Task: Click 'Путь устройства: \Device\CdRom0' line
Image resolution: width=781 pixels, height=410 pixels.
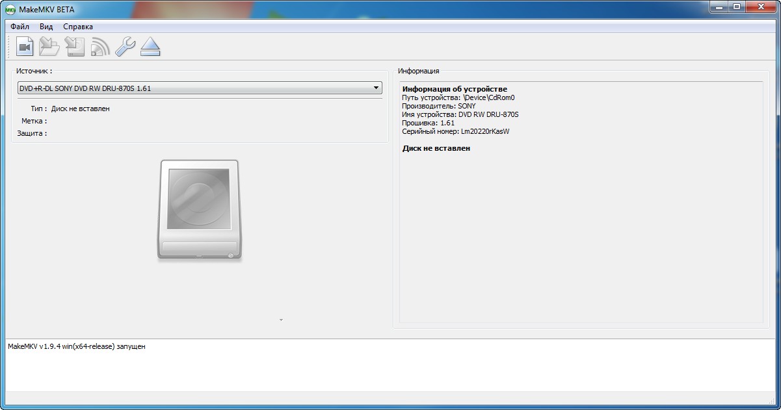Action: tap(458, 97)
